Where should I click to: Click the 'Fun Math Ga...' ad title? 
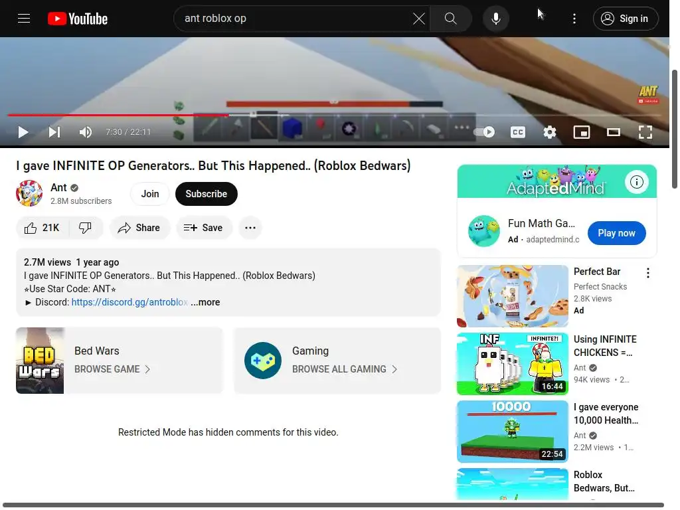pos(541,223)
